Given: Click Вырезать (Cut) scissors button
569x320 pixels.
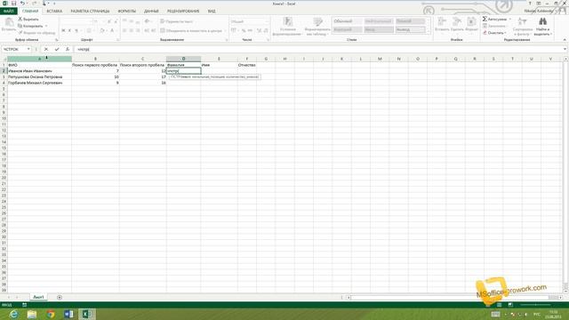Looking at the screenshot, I should 28,20.
